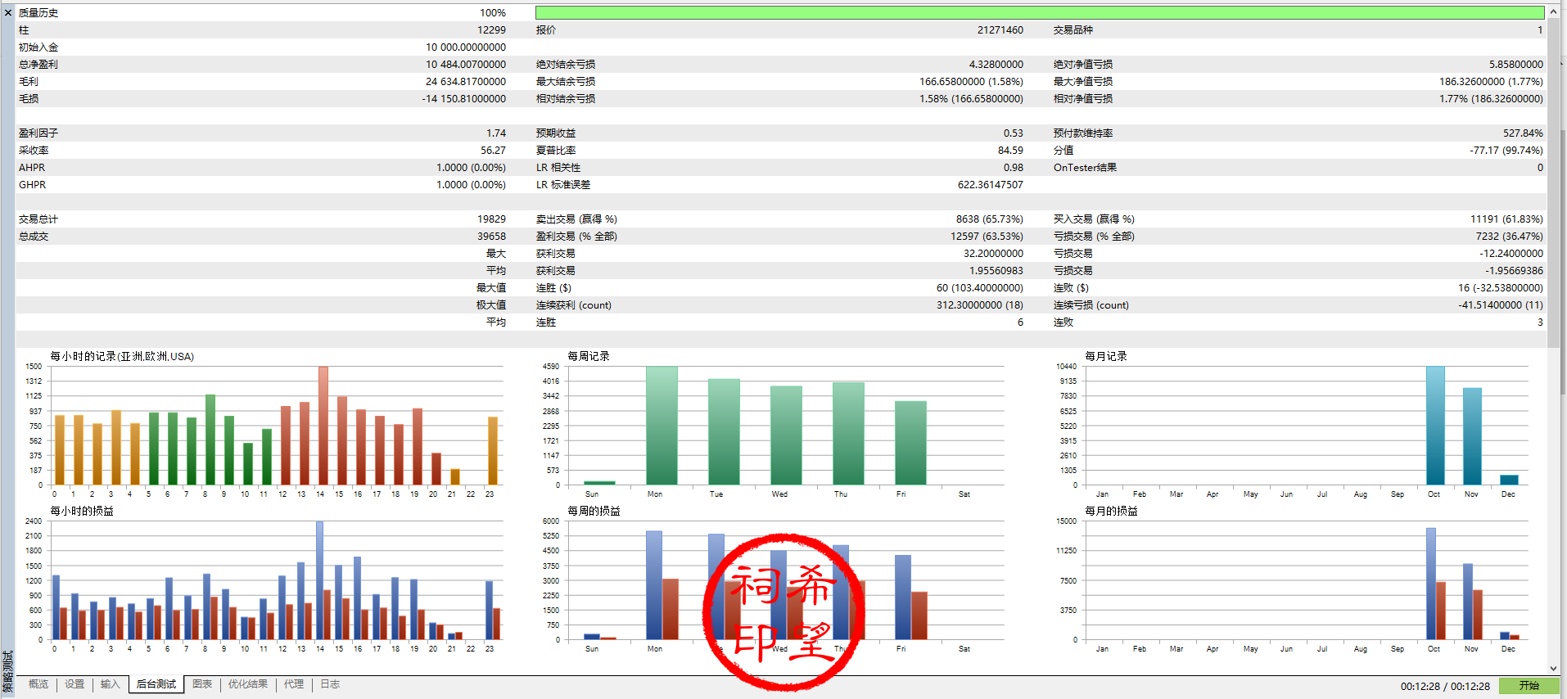The image size is (1567, 699).
Task: Click the red circular seal stamp
Action: 783,612
